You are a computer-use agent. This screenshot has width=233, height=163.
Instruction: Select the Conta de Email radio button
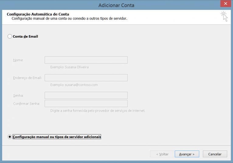point(10,36)
